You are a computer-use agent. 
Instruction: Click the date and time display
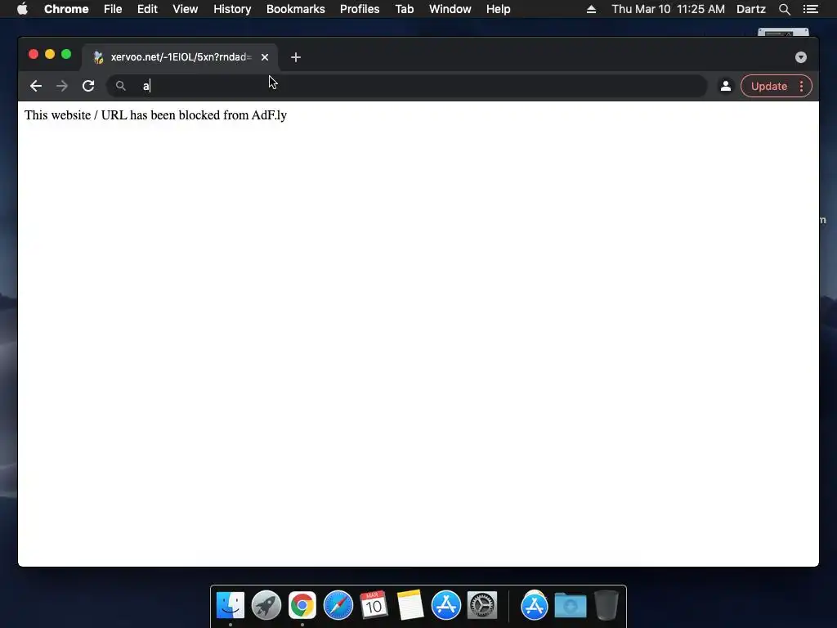(x=669, y=9)
